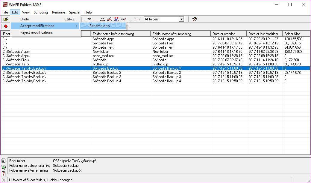Select 'node_modules' in the before renaming column
The width and height of the screenshot is (311, 183).
pos(103,56)
